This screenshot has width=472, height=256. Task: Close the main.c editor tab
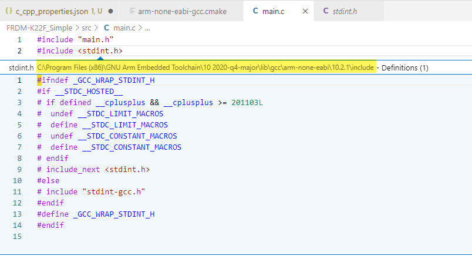(305, 11)
